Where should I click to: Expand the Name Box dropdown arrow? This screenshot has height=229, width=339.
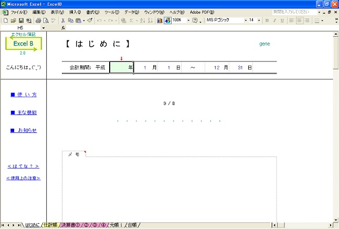[x=44, y=28]
